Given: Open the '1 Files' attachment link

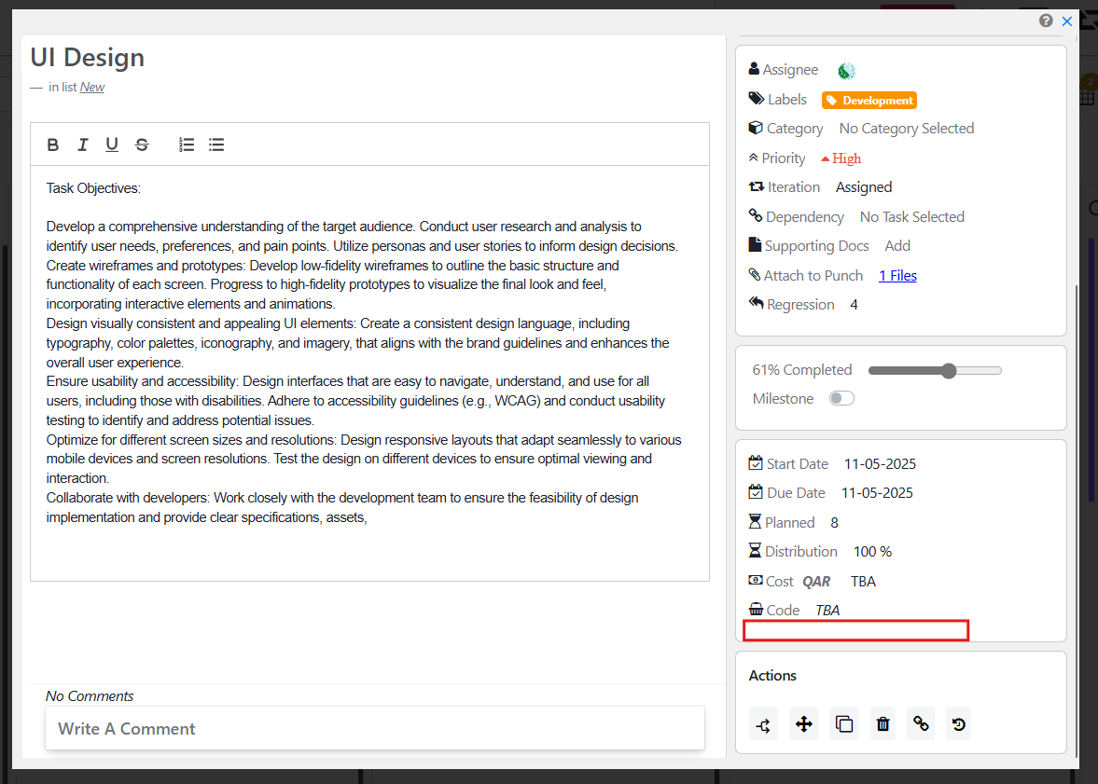Looking at the screenshot, I should tap(897, 276).
